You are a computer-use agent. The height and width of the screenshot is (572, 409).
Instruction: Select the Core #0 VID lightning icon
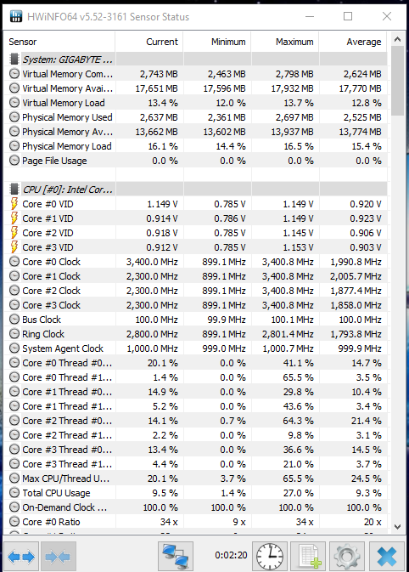[x=14, y=204]
